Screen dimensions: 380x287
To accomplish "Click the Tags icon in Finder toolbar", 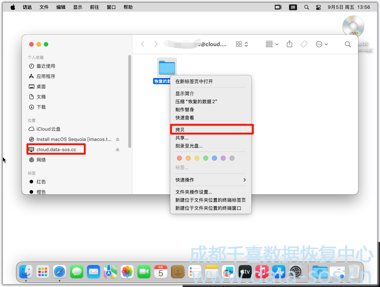I will coord(304,44).
